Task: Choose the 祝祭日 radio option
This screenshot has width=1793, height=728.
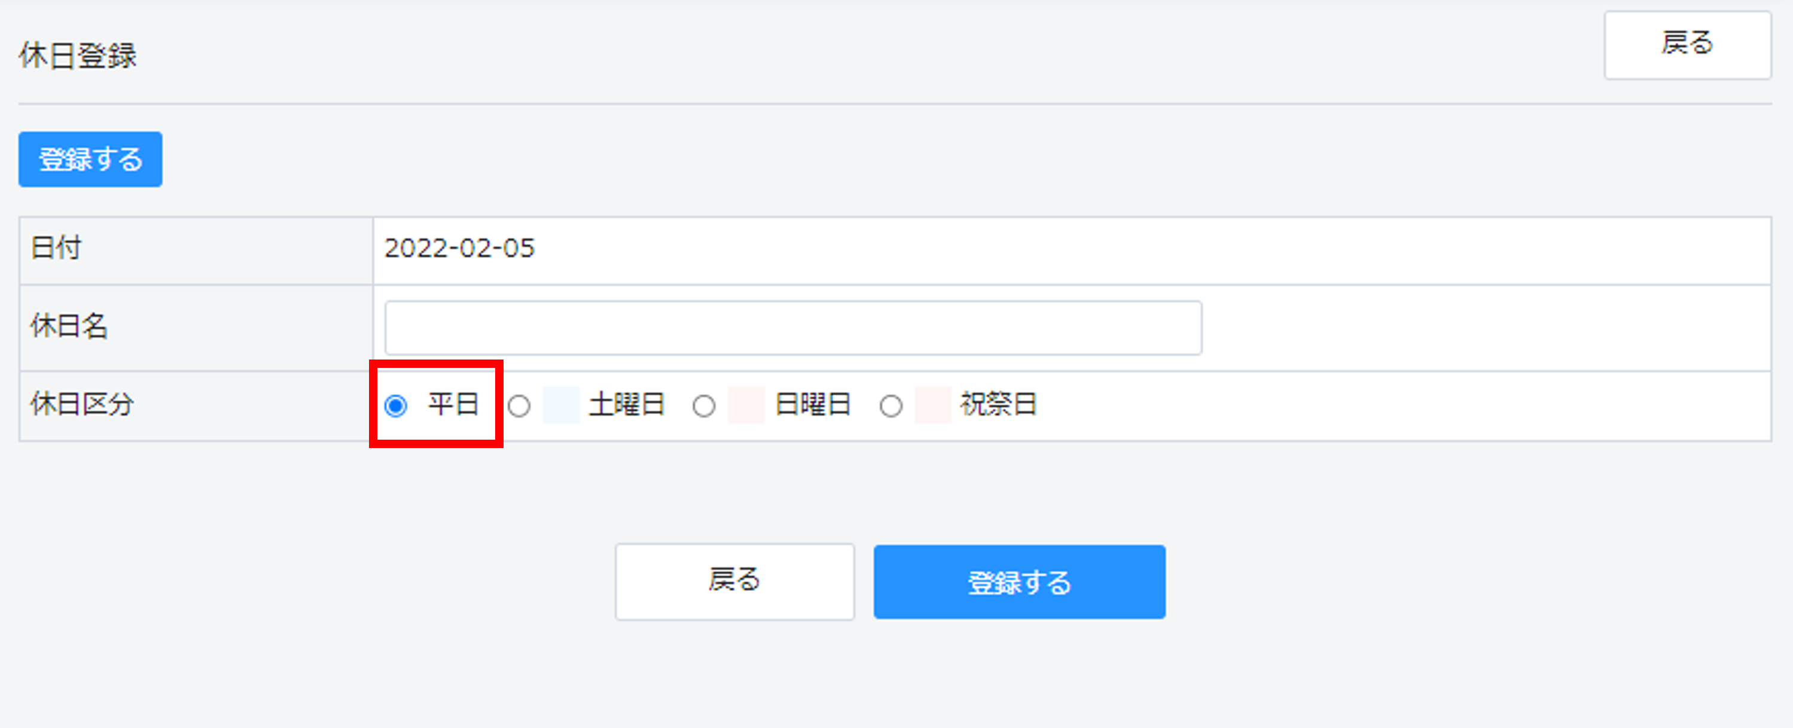Action: pyautogui.click(x=891, y=406)
